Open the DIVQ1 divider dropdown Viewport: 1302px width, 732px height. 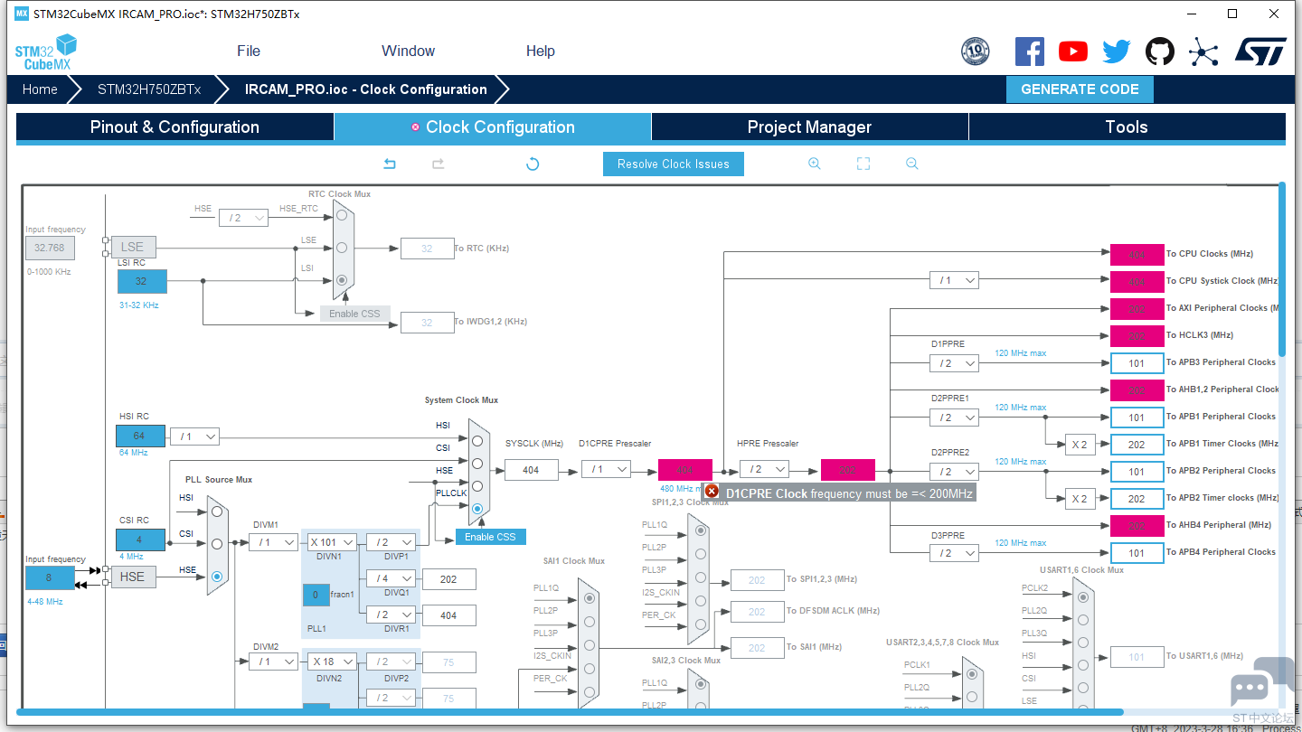(x=391, y=578)
